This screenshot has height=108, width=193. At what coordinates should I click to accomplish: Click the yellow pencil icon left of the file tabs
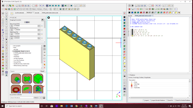(x=12, y=13)
